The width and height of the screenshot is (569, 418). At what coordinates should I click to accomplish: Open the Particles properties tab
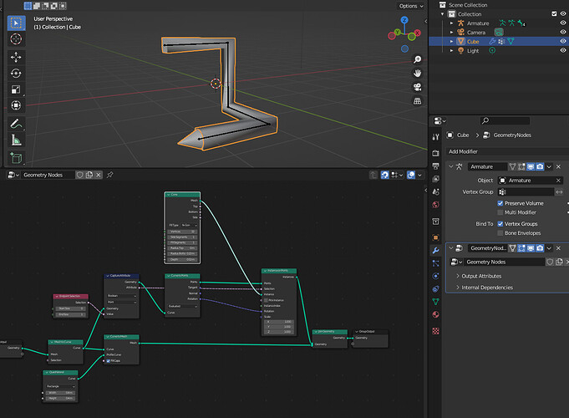[x=436, y=263]
